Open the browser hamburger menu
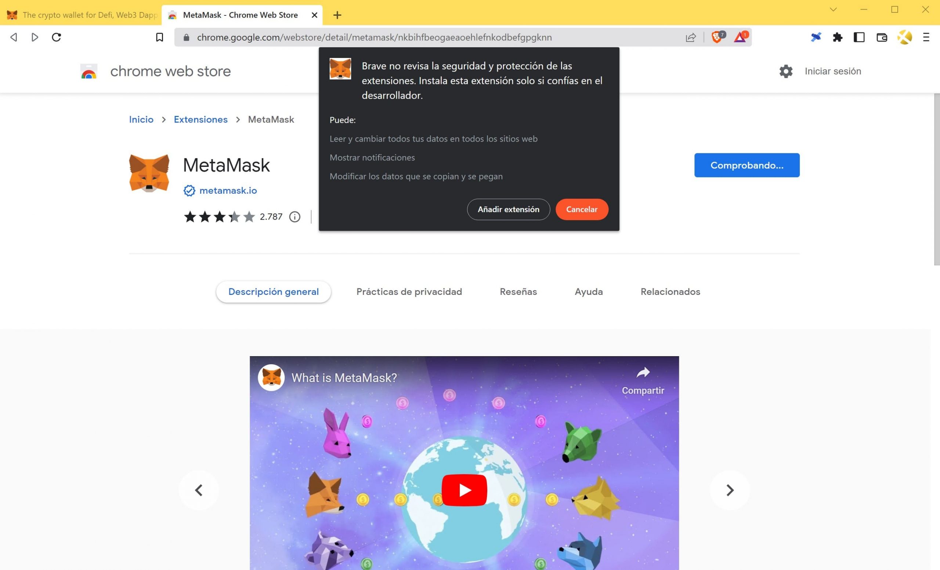 [926, 37]
